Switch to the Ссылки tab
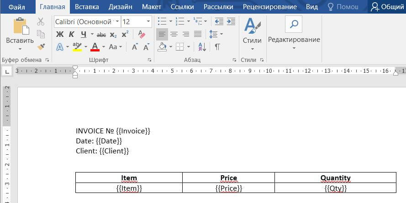Screen dimensions: 406x203 coord(183,7)
